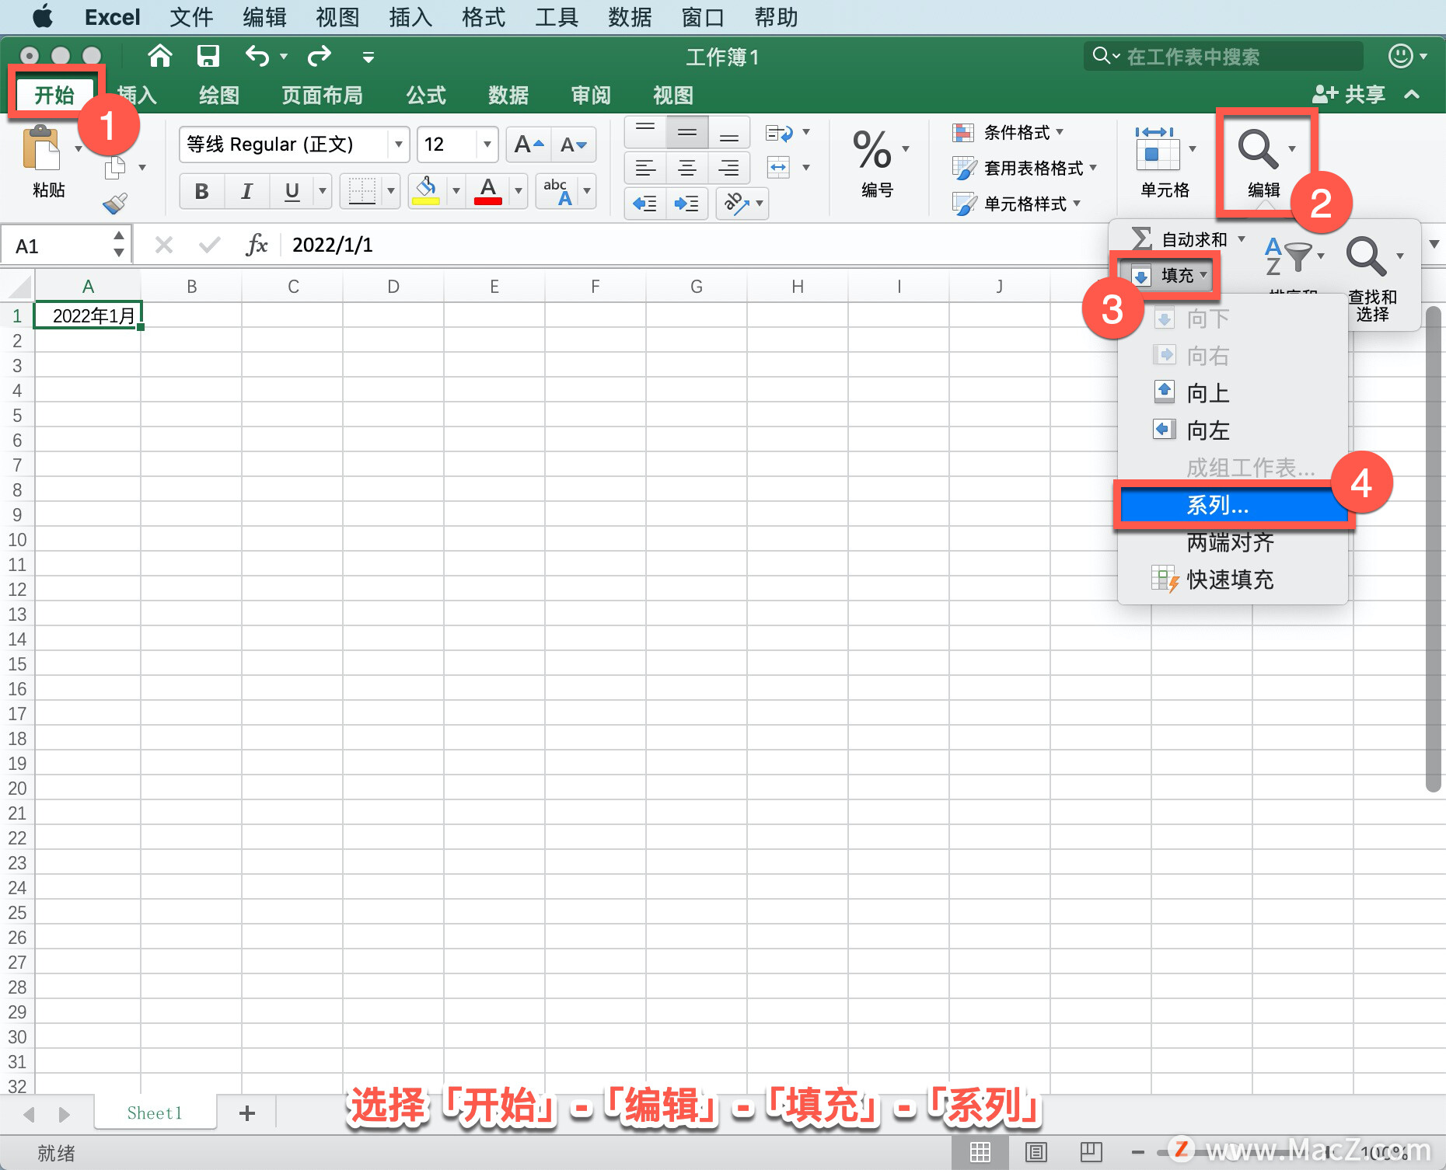Copy selection with the copy icon

coord(115,167)
